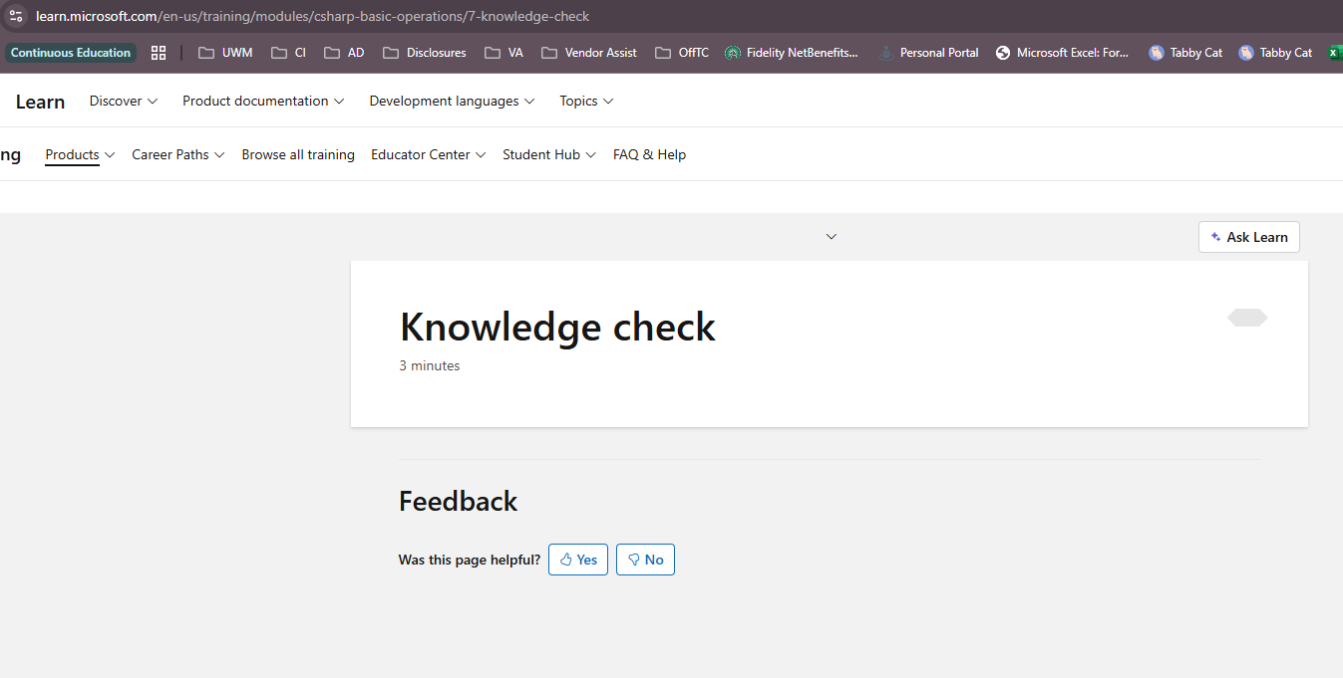Open the Continuous Education tab group
The height and width of the screenshot is (678, 1343).
point(71,53)
